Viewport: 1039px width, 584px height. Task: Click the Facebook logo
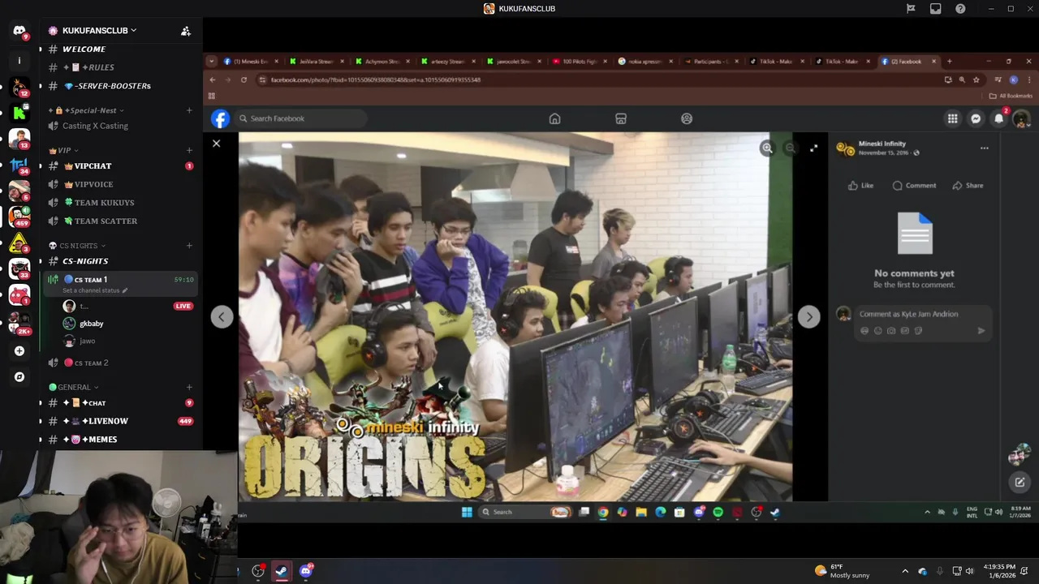220,119
